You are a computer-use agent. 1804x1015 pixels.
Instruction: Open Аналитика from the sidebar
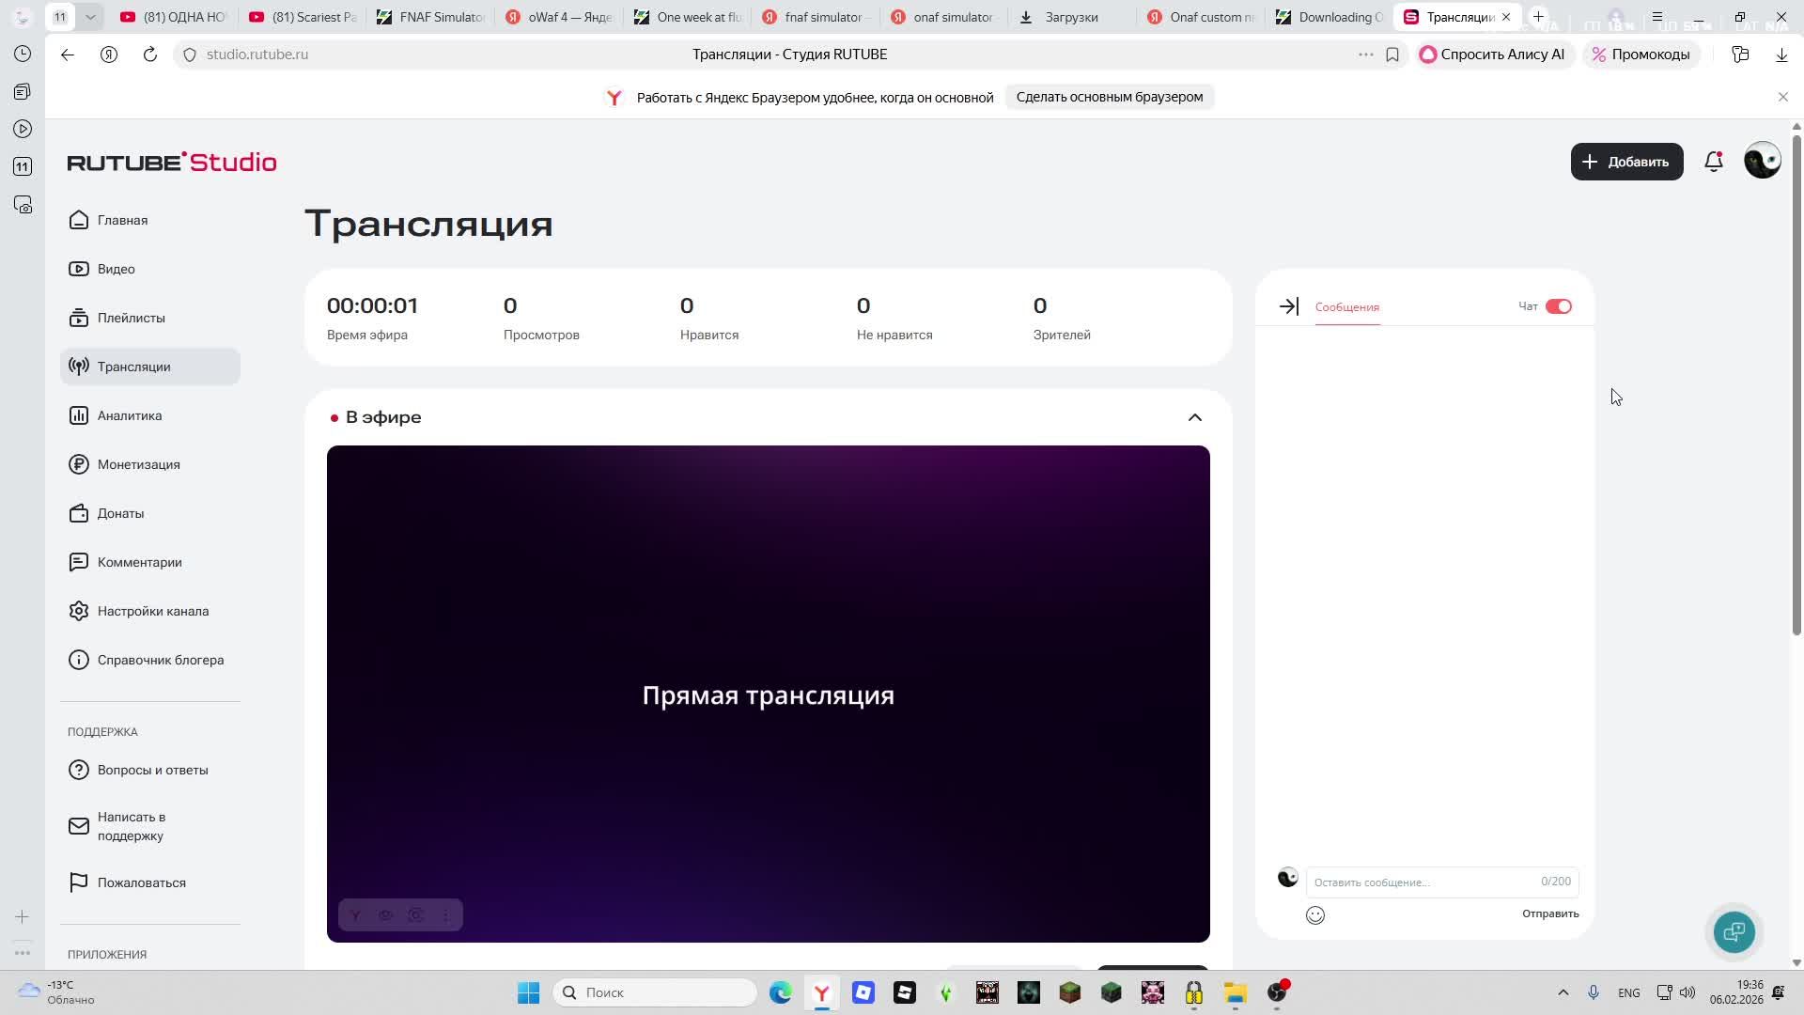click(x=130, y=415)
